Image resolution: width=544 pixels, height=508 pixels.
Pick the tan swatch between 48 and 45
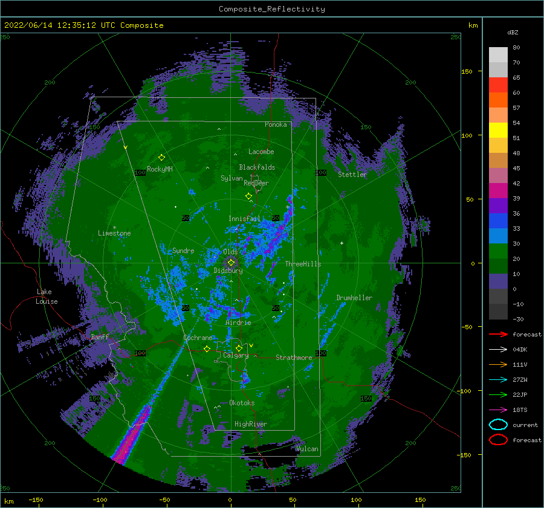[x=498, y=160]
